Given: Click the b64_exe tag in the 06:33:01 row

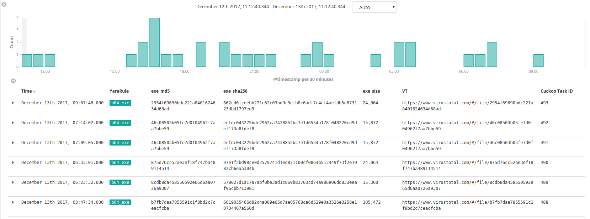Looking at the screenshot, I should pyautogui.click(x=120, y=163).
